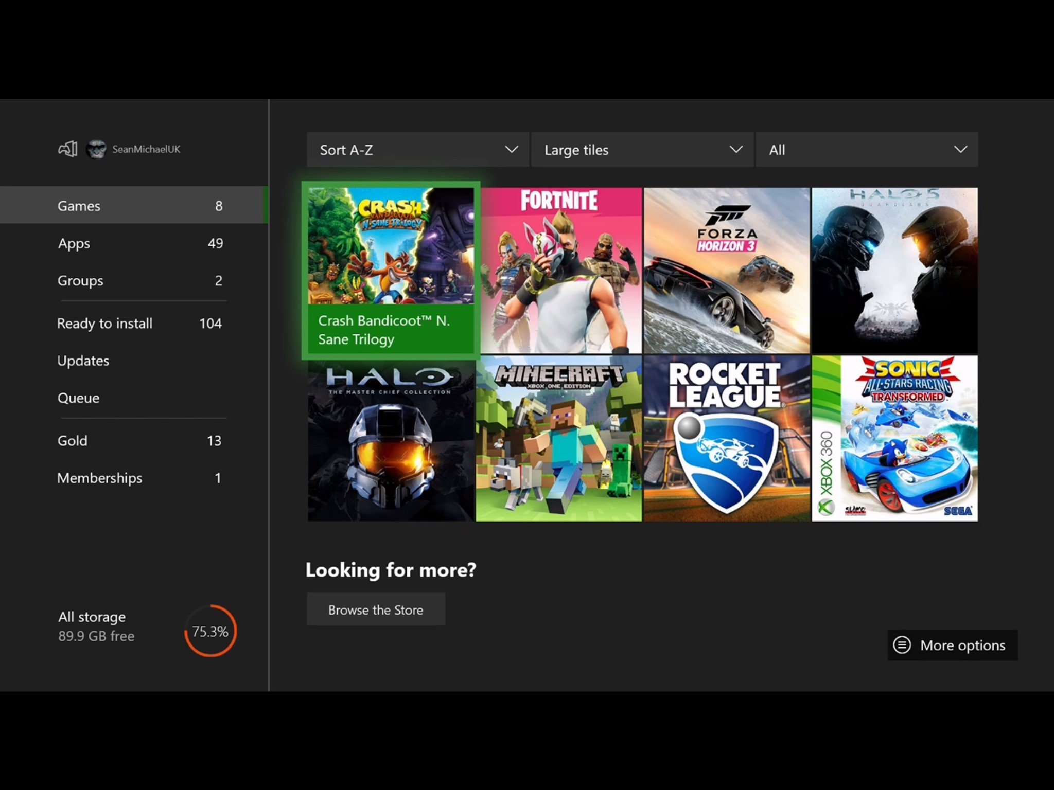Click the menu icon on More options
This screenshot has width=1054, height=790.
[902, 645]
